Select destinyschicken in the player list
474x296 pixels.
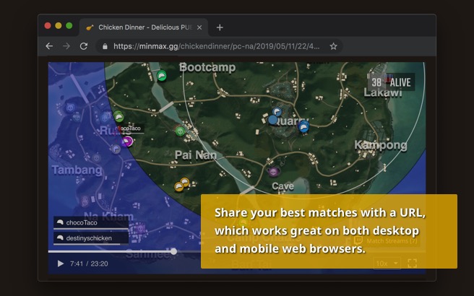(91, 238)
